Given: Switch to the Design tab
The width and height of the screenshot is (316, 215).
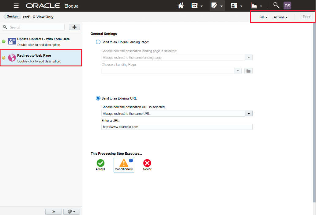Looking at the screenshot, I should pyautogui.click(x=12, y=16).
